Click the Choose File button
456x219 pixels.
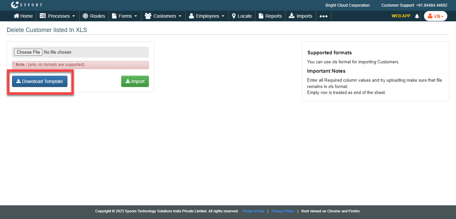click(x=28, y=52)
